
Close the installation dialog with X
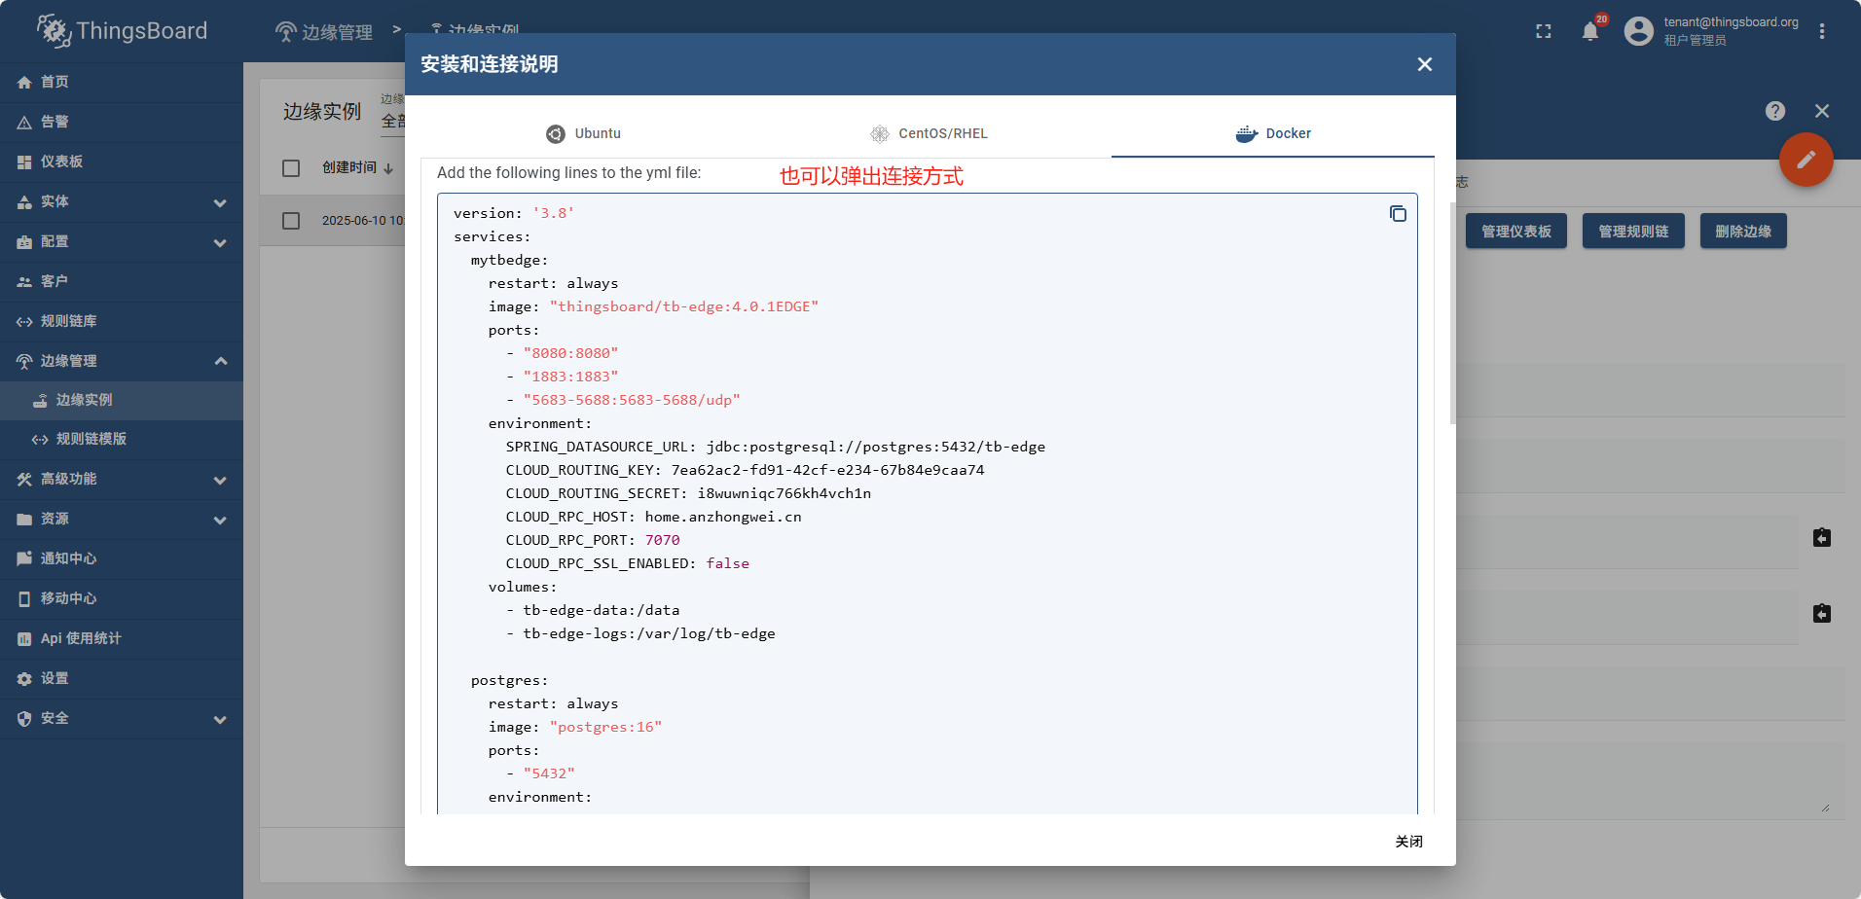coord(1425,64)
